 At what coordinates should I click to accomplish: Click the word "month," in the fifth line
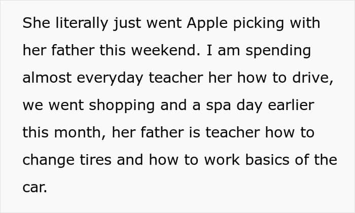click(x=80, y=133)
